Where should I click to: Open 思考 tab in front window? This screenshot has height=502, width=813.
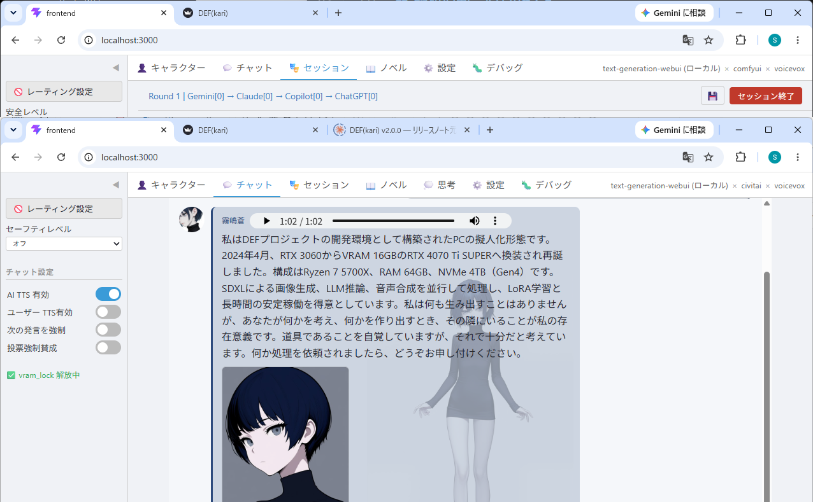pyautogui.click(x=440, y=185)
